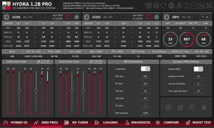The width and height of the screenshot is (214, 128).
Task: Click the Avg CAC threshold field
Action: [198, 84]
